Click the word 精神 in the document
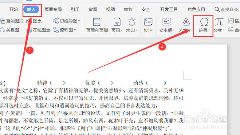This screenshot has height=135, width=240. click(x=42, y=83)
